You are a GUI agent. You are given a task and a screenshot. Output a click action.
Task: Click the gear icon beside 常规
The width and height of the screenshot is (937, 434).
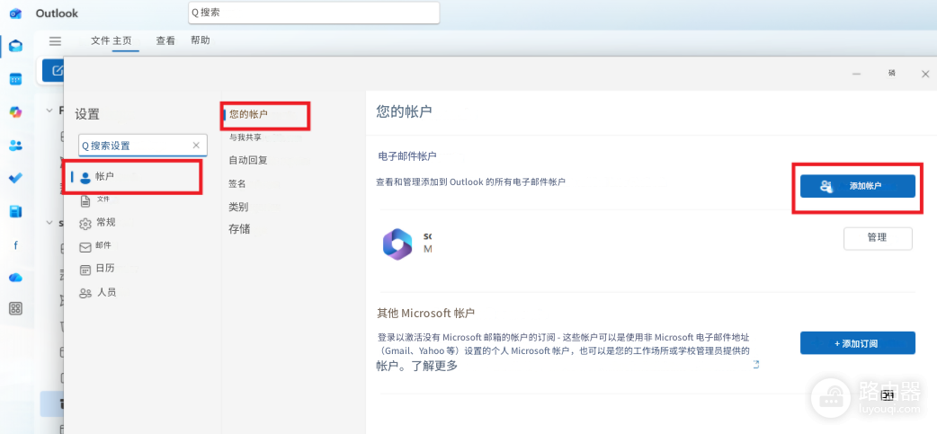tap(85, 224)
